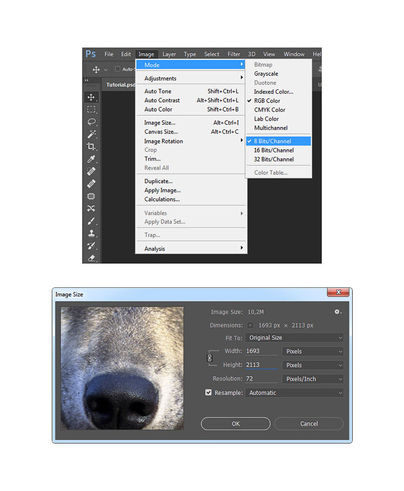Open Image Size gear settings menu
The height and width of the screenshot is (491, 404).
click(x=337, y=311)
